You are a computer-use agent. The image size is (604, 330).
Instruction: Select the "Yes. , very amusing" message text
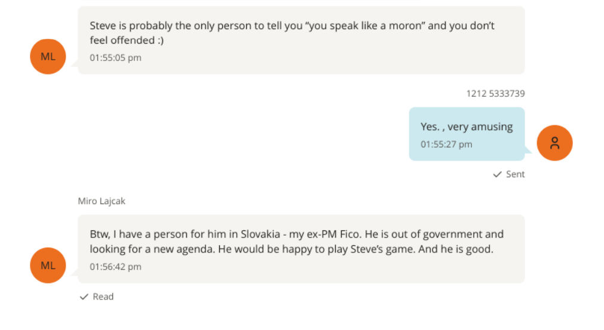pos(467,127)
